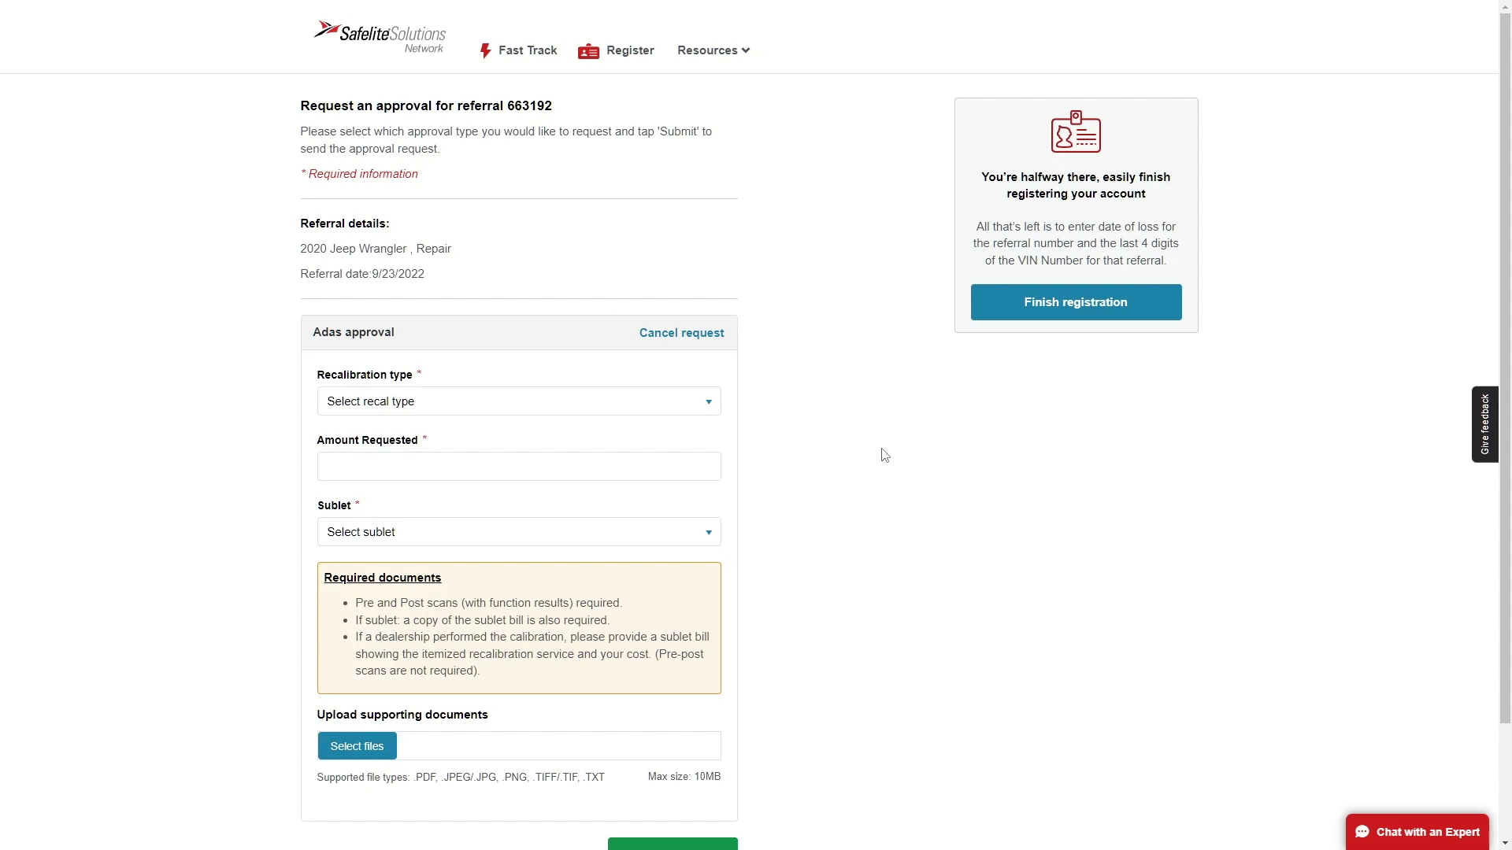Click the green submit button at bottom
This screenshot has width=1512, height=850.
[673, 844]
